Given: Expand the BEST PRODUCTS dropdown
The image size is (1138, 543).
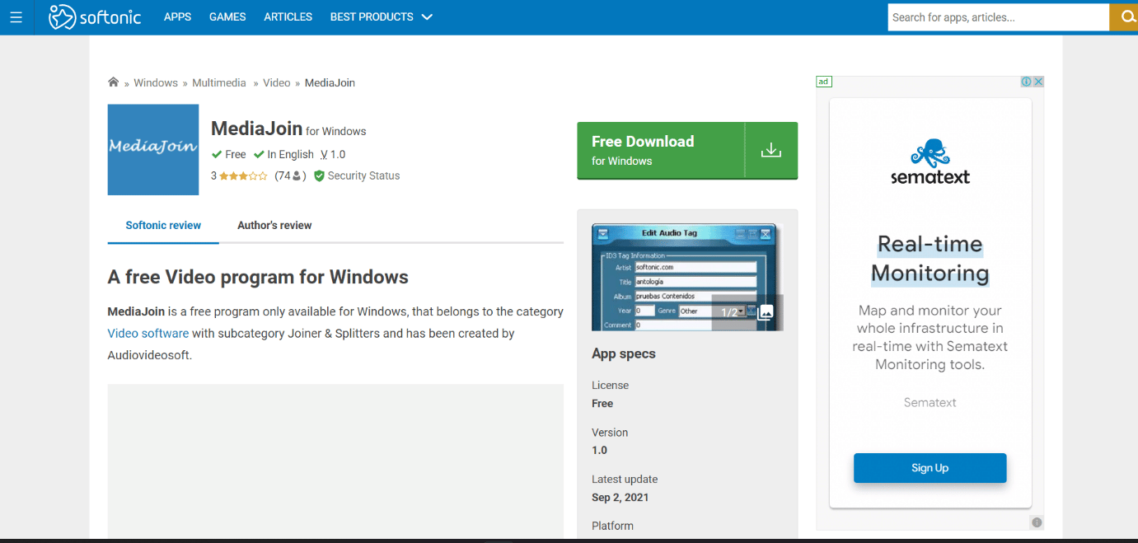Looking at the screenshot, I should click(382, 16).
